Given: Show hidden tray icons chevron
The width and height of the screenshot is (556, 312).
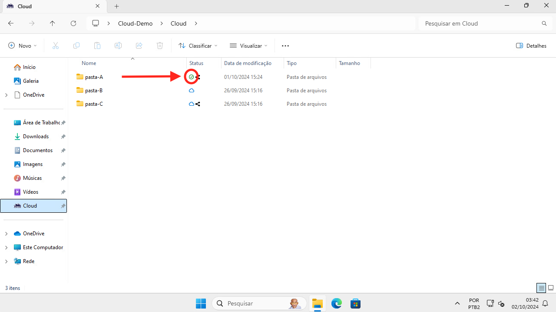Looking at the screenshot, I should [457, 303].
